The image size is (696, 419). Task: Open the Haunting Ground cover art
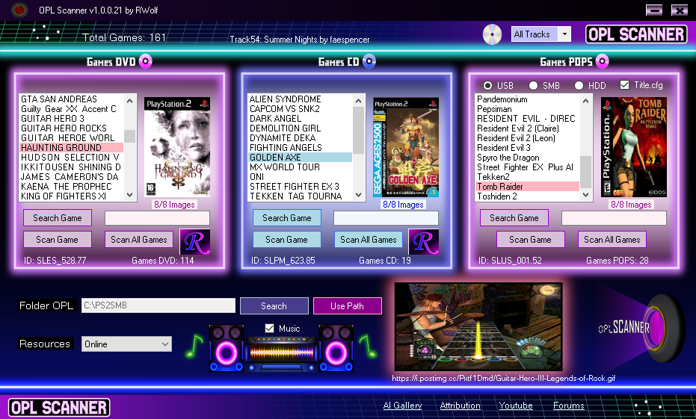pos(177,146)
